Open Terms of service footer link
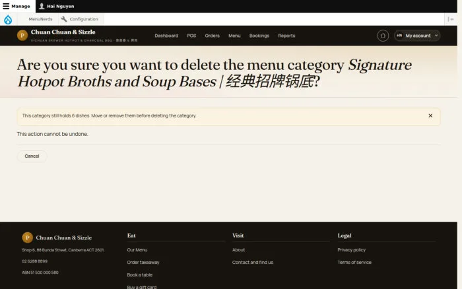 (354, 262)
